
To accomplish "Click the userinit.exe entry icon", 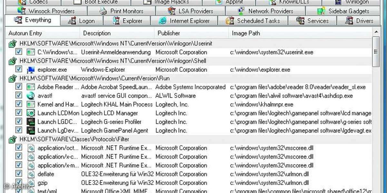I will 30,52.
